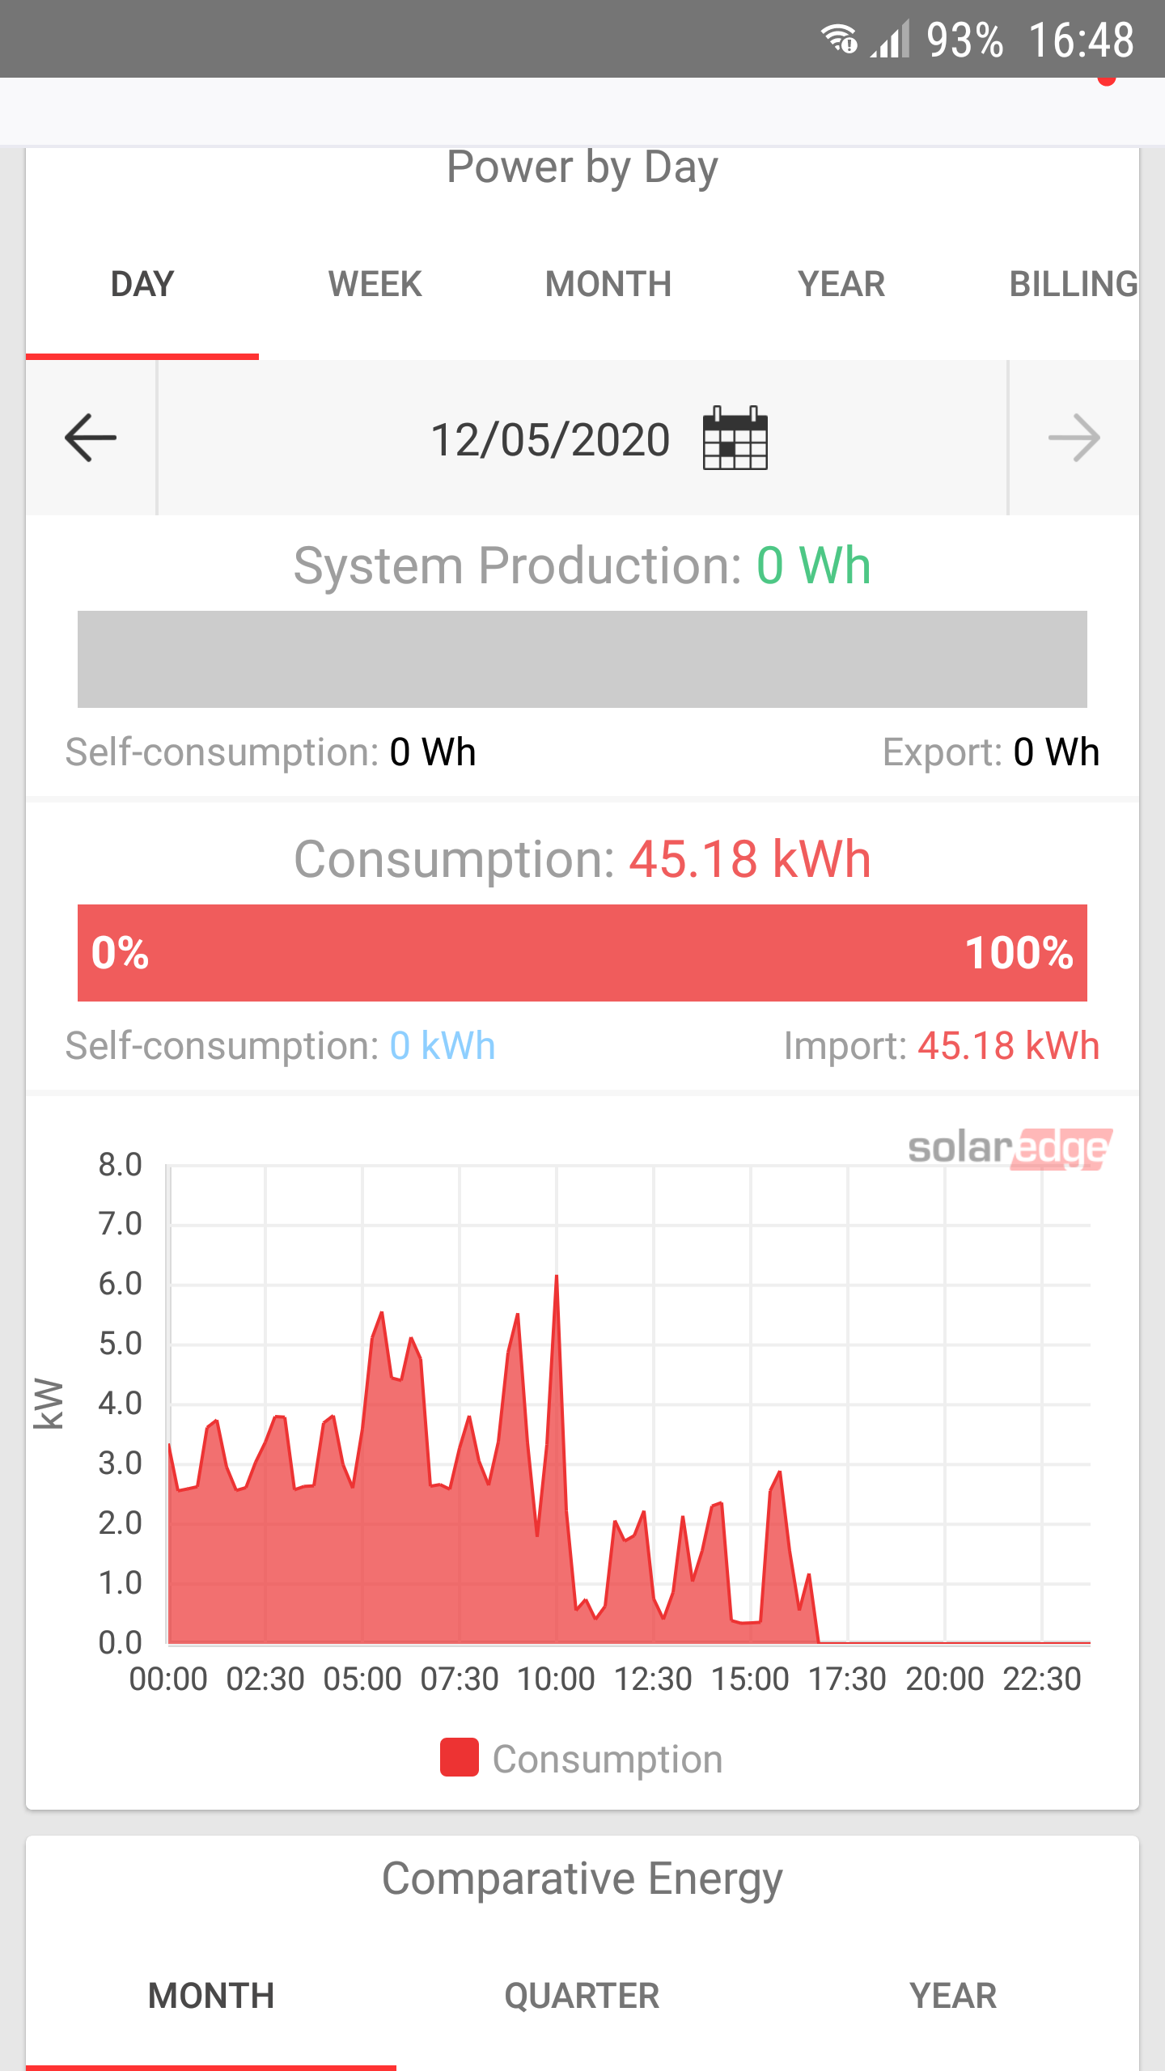Viewport: 1165px width, 2071px height.
Task: Select Comparative Energy YEAR tab
Action: pyautogui.click(x=953, y=1996)
